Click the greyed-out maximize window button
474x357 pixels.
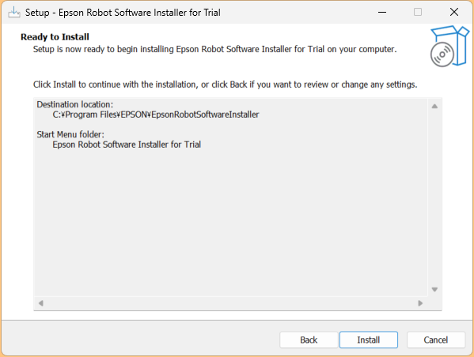click(418, 12)
